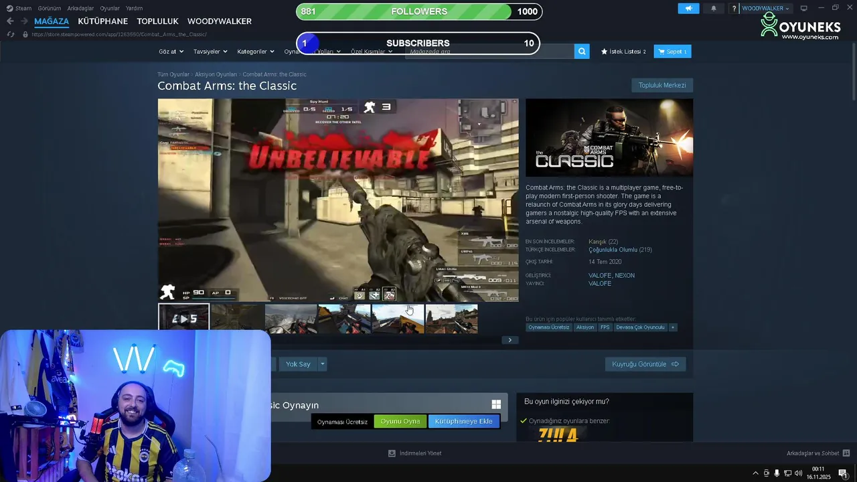Click the green Oyunu Oyna button
This screenshot has width=857, height=482.
pos(400,421)
